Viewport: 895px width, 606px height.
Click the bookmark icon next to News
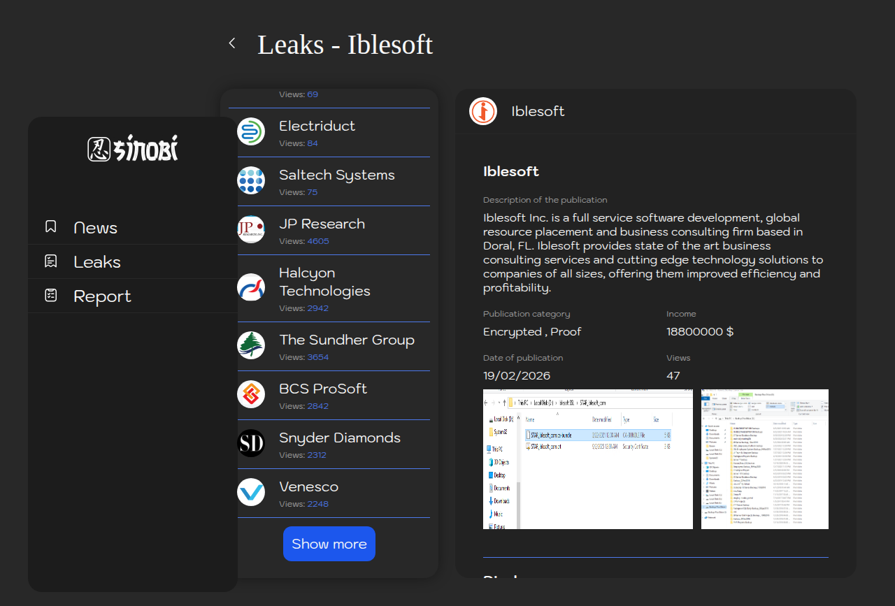[x=51, y=226]
